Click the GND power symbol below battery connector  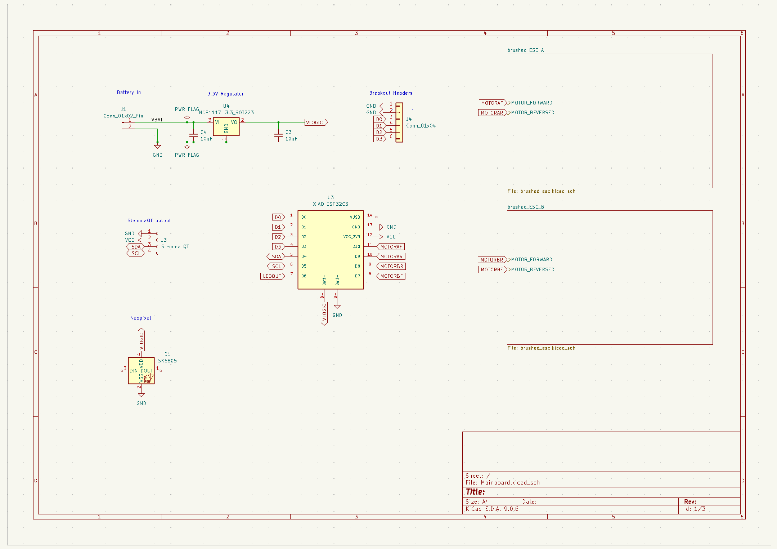tap(157, 147)
